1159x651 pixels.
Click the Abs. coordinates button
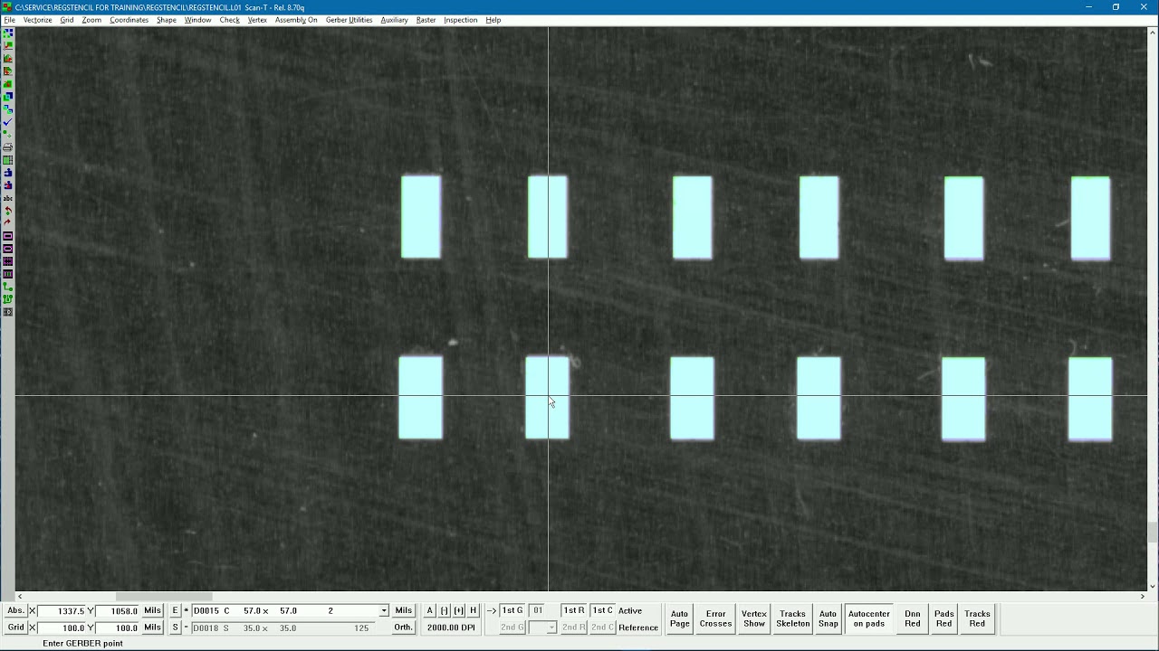[16, 610]
